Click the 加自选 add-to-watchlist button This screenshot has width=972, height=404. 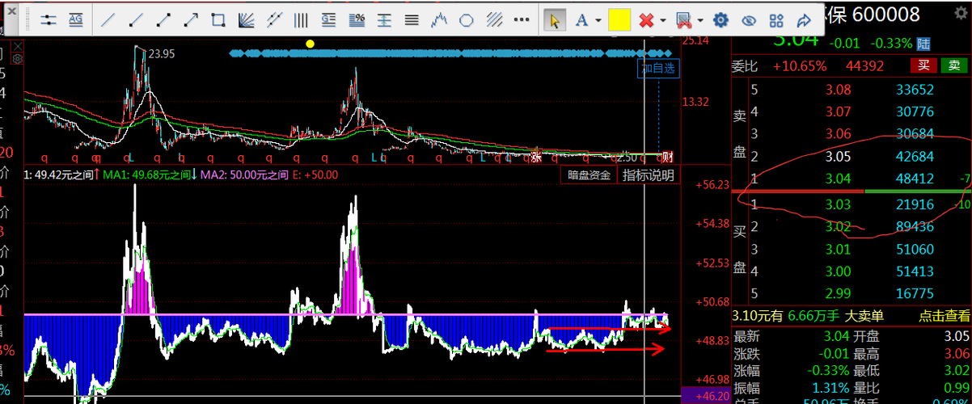pyautogui.click(x=658, y=69)
